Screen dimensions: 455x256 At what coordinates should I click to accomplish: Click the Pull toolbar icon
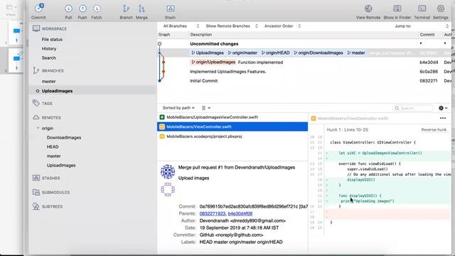coord(68,9)
